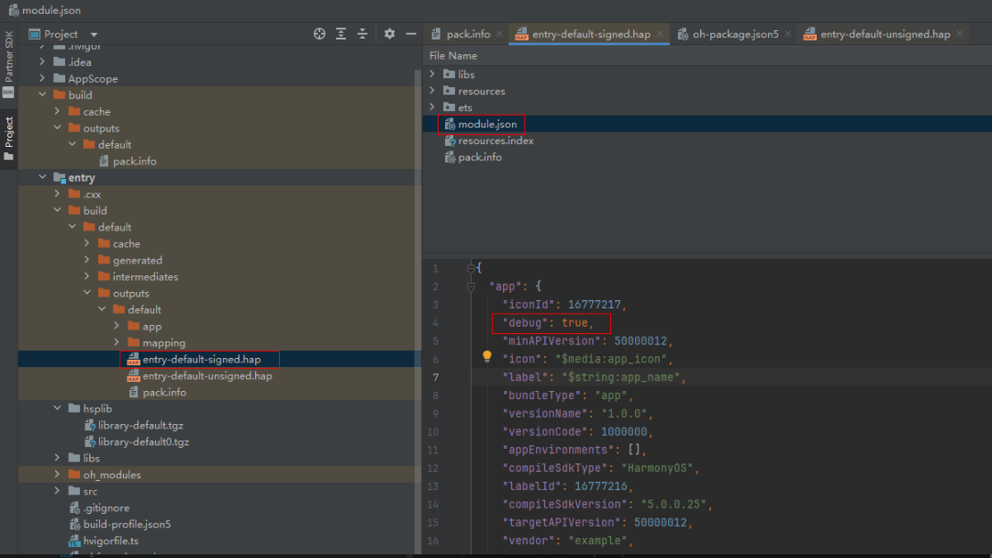992x558 pixels.
Task: Select entry-default-signed.hap in project tree
Action: tap(201, 359)
